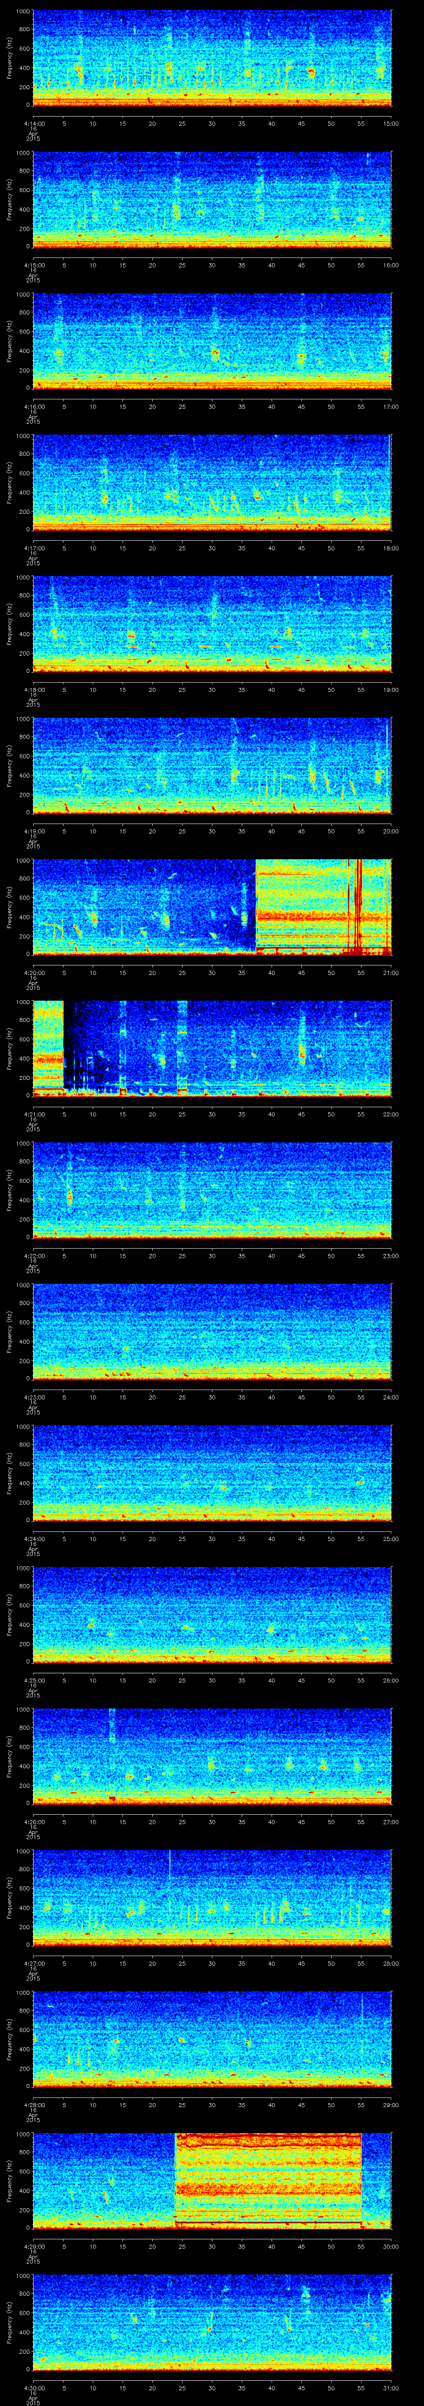424x2406 pixels.
Task: Click the 4:18:00 start time label
Action: pos(34,689)
